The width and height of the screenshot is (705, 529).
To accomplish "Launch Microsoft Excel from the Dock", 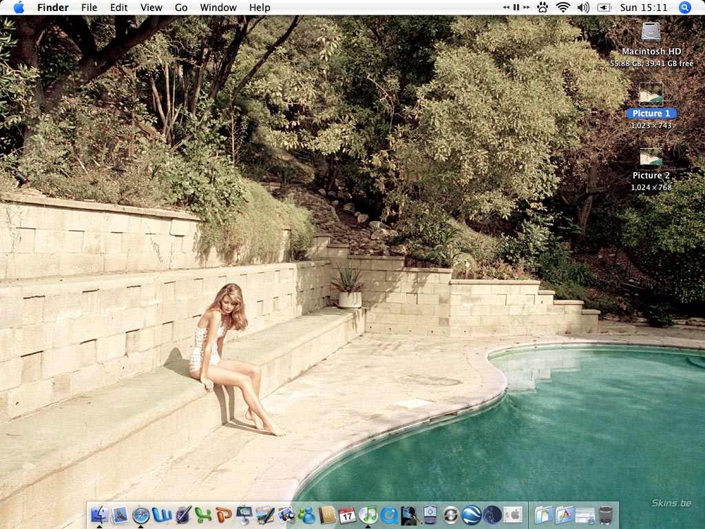I will coord(203,515).
